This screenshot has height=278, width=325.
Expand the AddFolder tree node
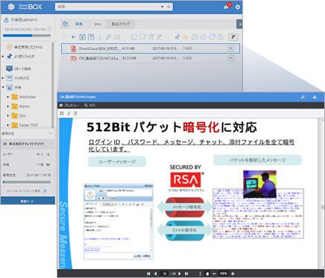[7, 97]
